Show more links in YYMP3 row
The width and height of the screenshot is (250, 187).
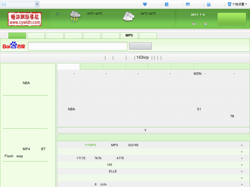coord(242,145)
